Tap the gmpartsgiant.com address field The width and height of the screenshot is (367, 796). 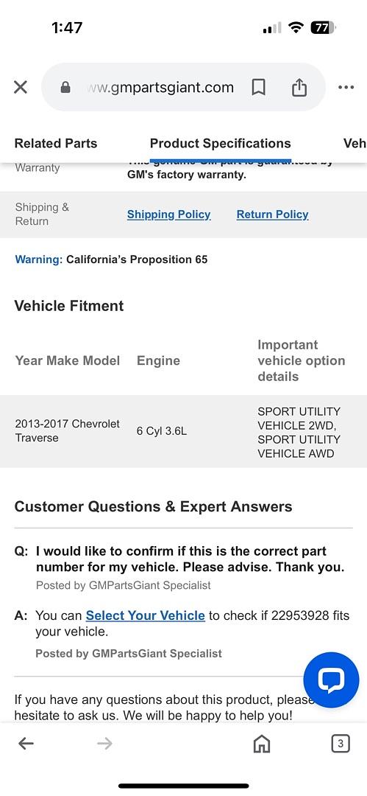160,87
